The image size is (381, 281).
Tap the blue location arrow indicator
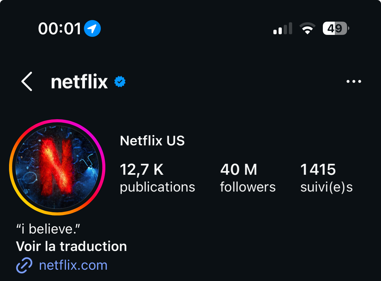click(x=92, y=29)
